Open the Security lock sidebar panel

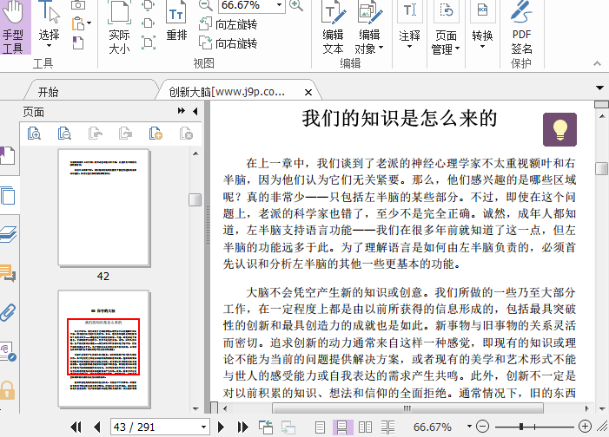[x=7, y=390]
